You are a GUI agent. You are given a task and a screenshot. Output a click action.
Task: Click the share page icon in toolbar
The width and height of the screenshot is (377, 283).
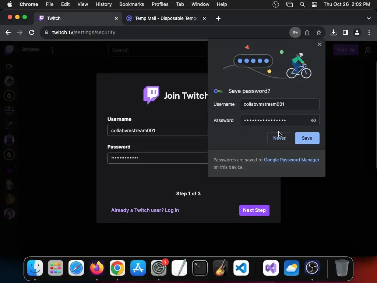click(307, 32)
